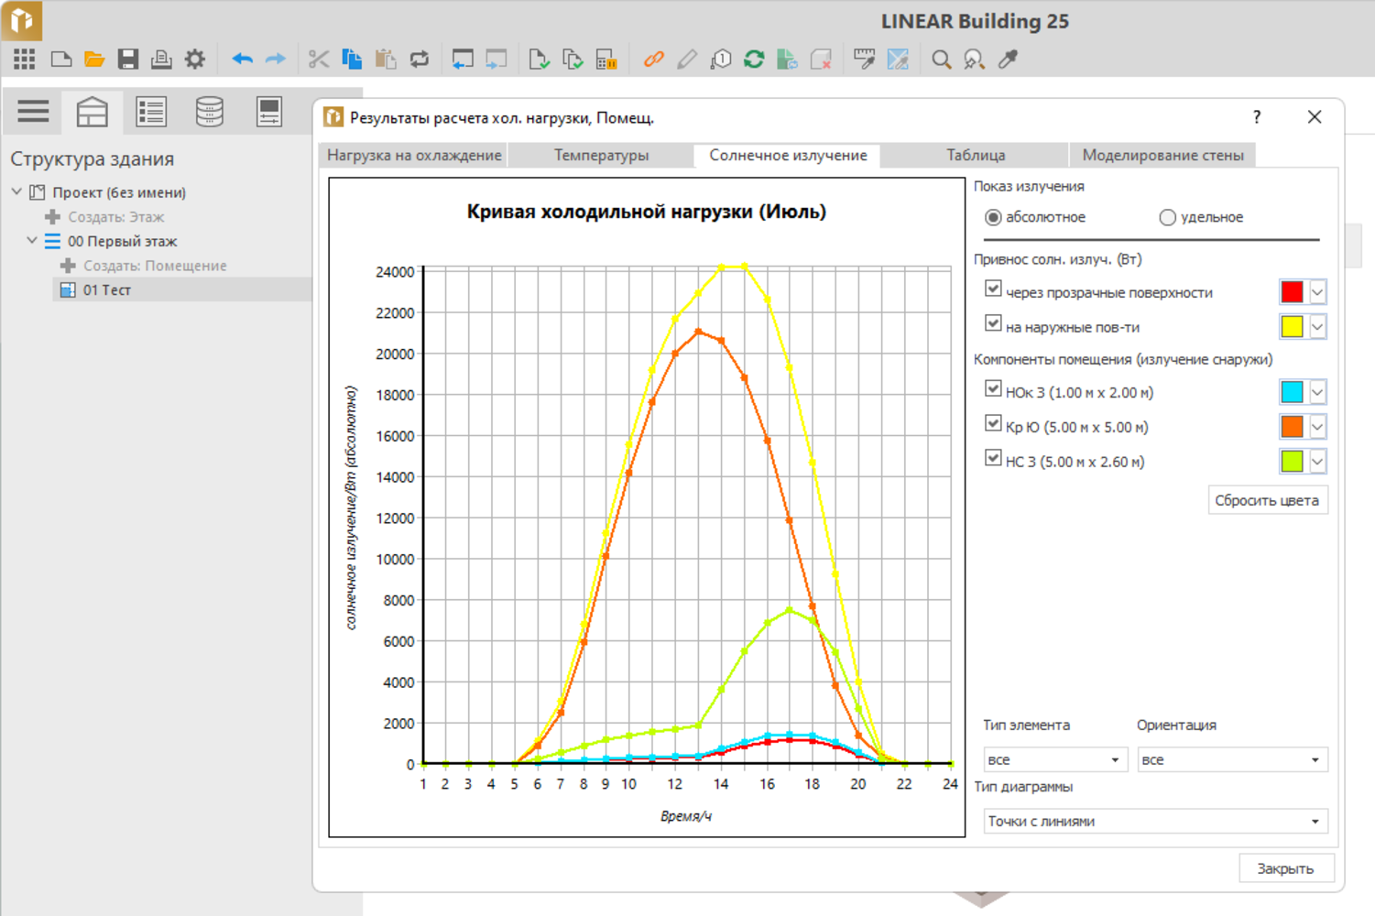Click the print icon in toolbar
The height and width of the screenshot is (916, 1375).
click(161, 60)
